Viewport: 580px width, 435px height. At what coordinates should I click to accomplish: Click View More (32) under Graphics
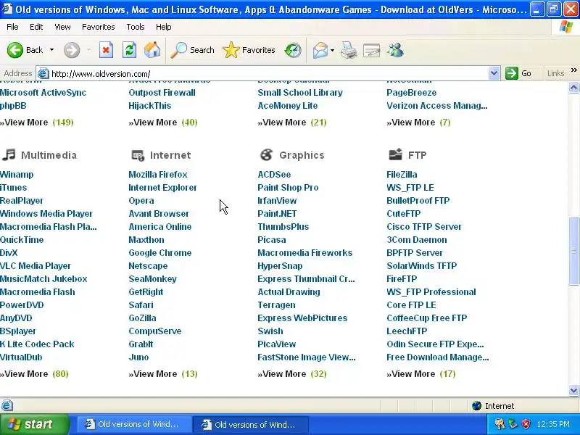[x=292, y=373]
